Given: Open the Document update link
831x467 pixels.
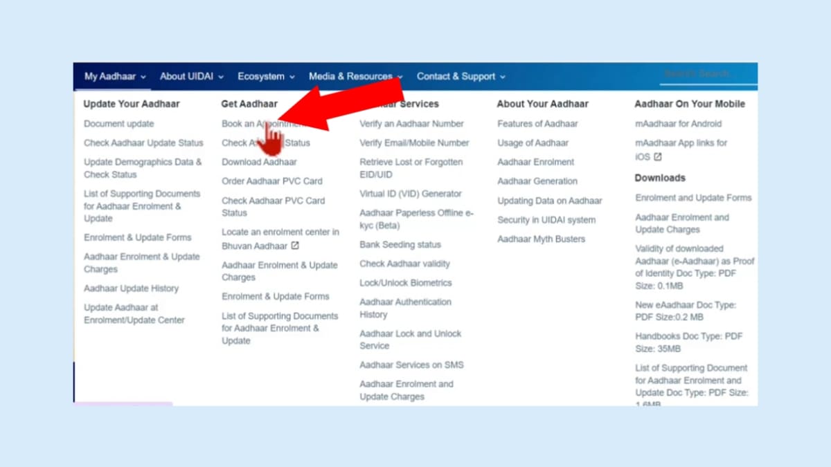Looking at the screenshot, I should coord(119,124).
